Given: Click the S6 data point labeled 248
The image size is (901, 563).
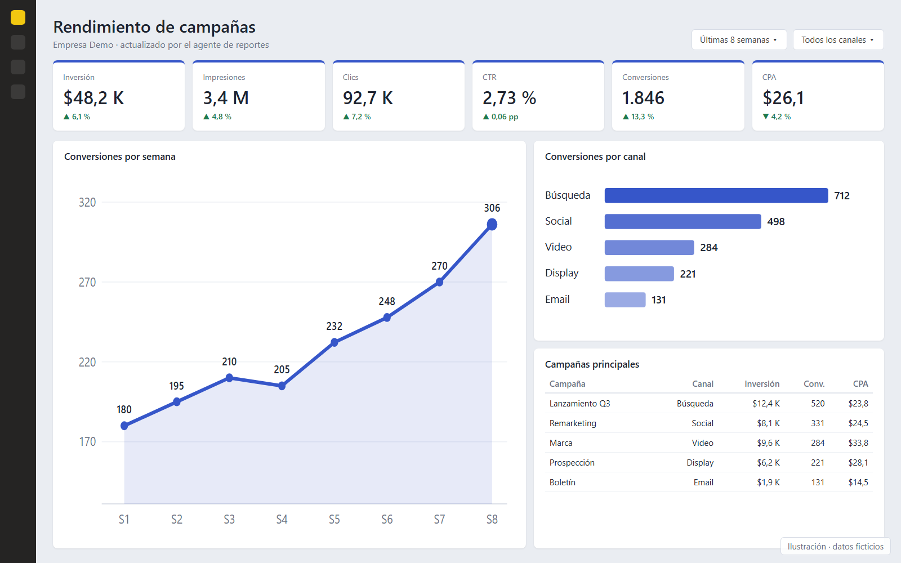Looking at the screenshot, I should click(387, 318).
